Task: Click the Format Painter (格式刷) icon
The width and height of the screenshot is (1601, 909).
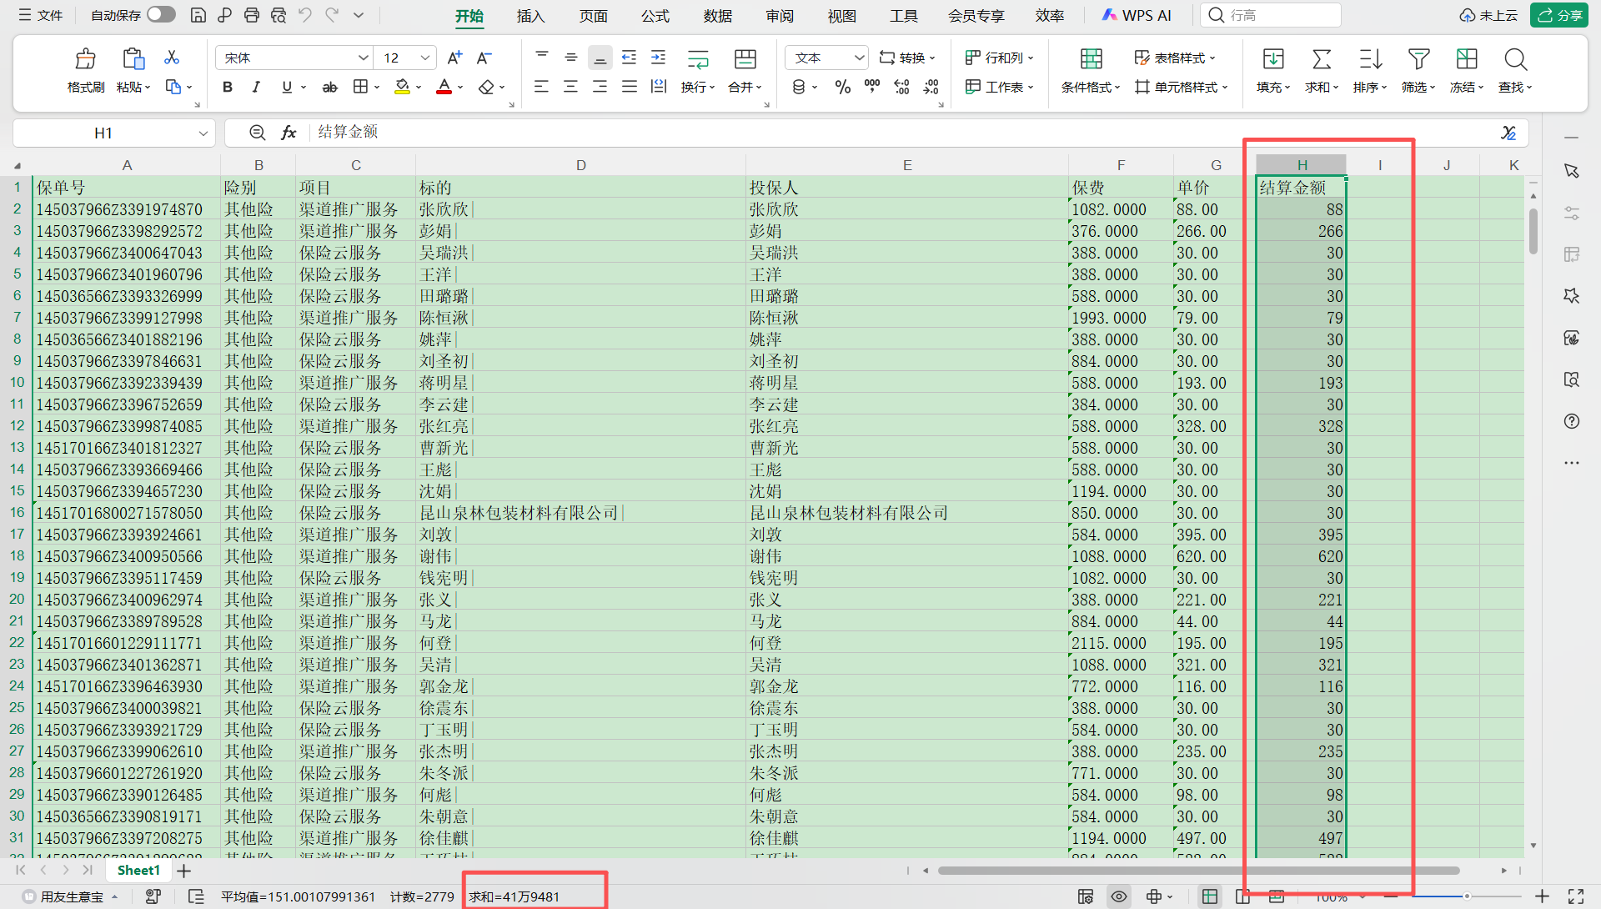Action: (85, 59)
